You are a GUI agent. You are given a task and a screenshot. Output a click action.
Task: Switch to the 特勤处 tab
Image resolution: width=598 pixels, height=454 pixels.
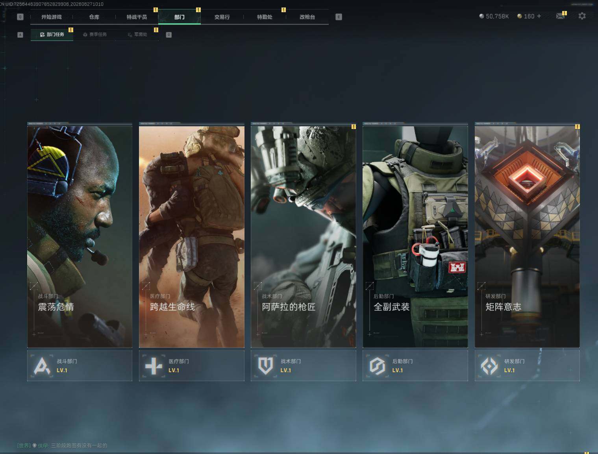[265, 17]
